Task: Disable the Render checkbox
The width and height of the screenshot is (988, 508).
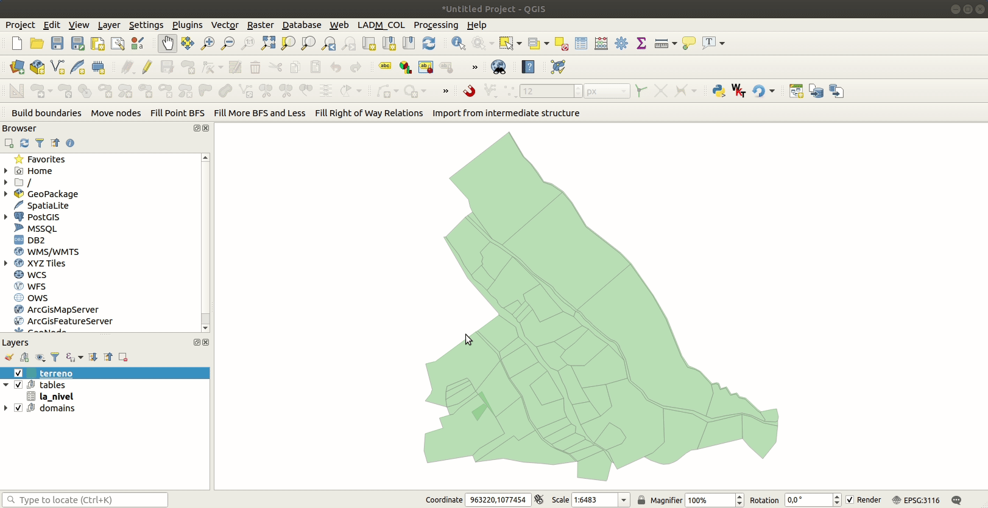Action: click(x=850, y=500)
